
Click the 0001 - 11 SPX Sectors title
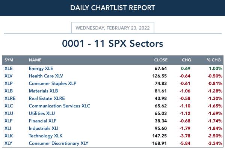pyautogui.click(x=113, y=43)
